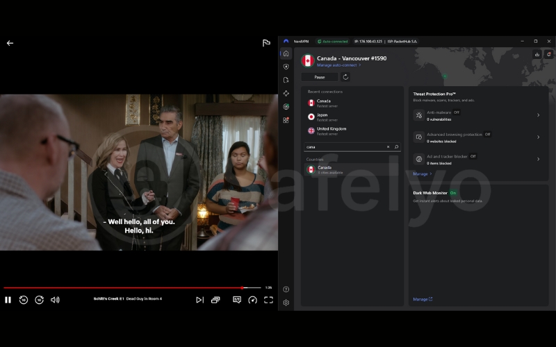Open NordVPN notifications bell icon
This screenshot has width=556, height=347.
pos(548,54)
